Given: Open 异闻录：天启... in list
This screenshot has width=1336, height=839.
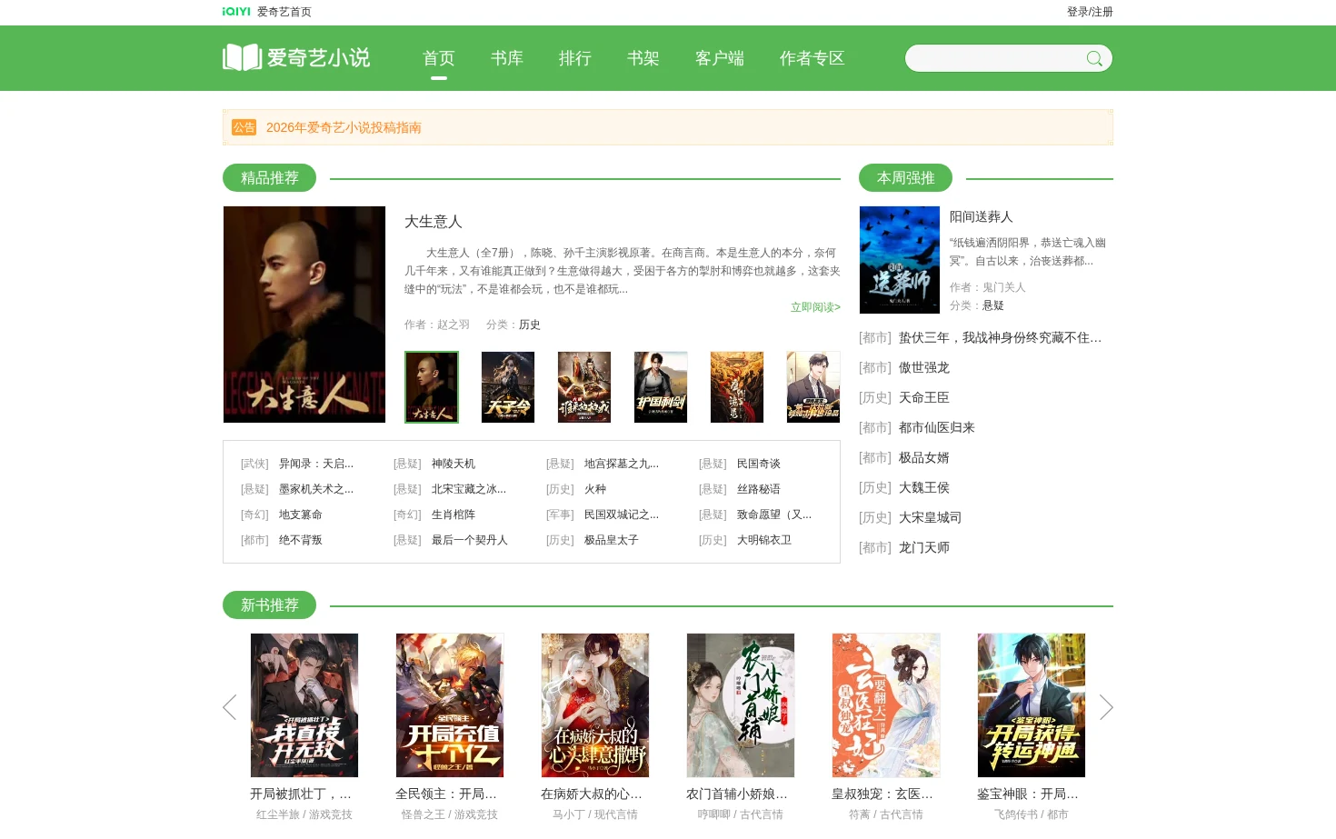Looking at the screenshot, I should 316,464.
